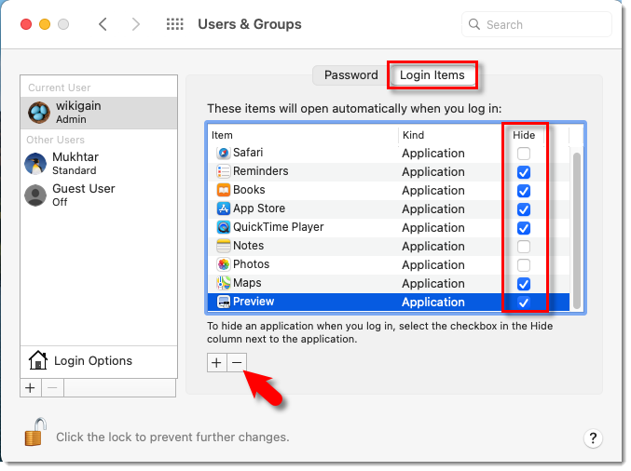631x471 pixels.
Task: Click the Login Options house icon
Action: (38, 360)
